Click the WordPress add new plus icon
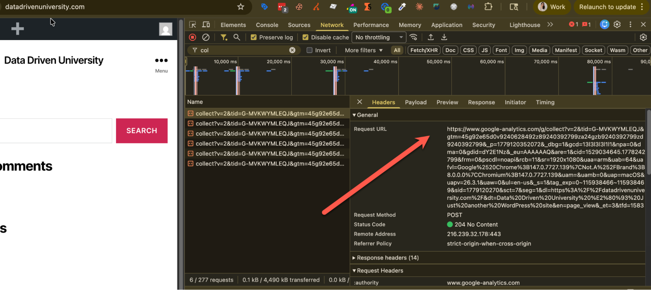Viewport: 651px width, 290px height. click(18, 29)
